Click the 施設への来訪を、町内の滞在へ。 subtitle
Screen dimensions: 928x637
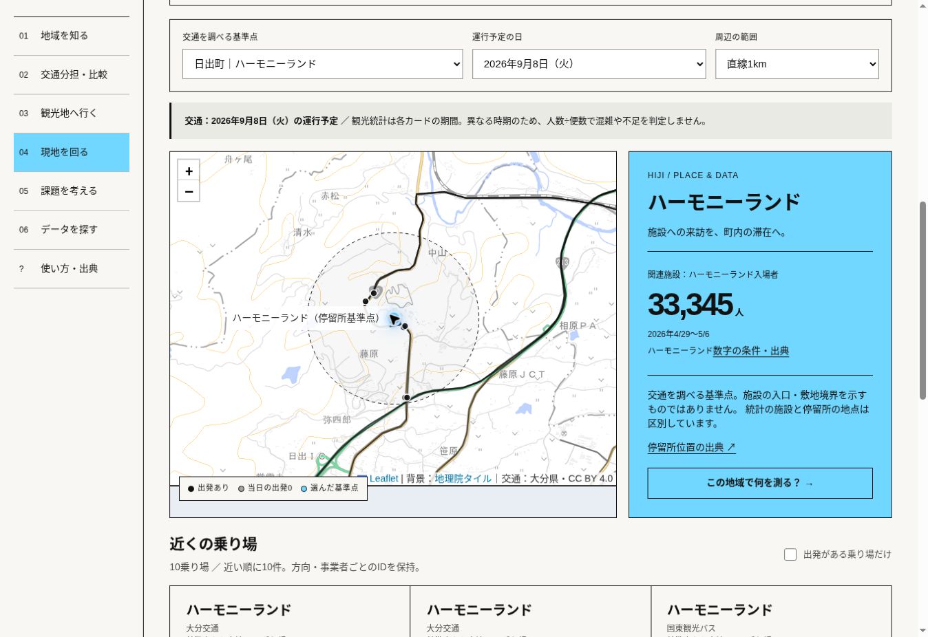[717, 233]
